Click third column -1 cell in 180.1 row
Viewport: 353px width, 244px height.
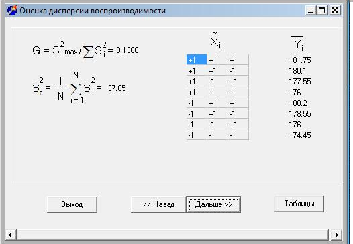pyautogui.click(x=238, y=71)
